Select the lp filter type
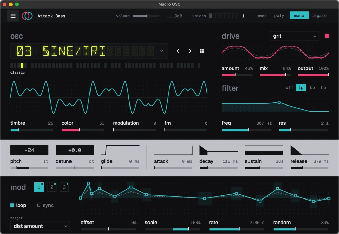 point(301,87)
